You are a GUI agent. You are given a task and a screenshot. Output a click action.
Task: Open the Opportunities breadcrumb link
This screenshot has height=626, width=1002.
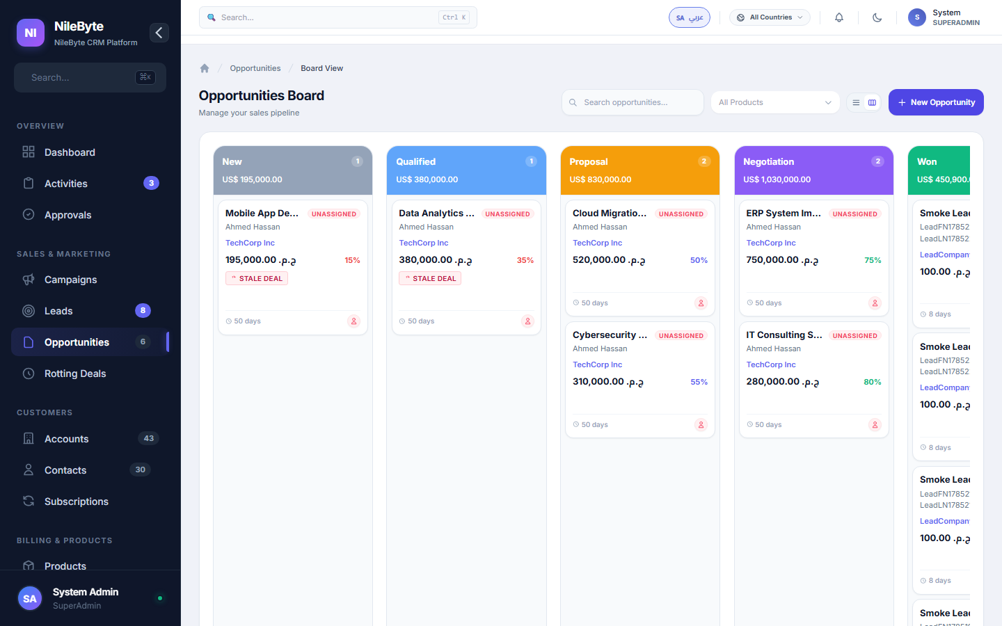pos(255,68)
